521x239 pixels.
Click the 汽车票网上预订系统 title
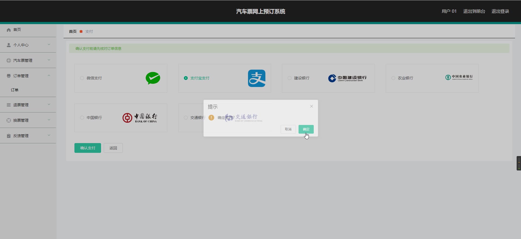click(x=261, y=11)
